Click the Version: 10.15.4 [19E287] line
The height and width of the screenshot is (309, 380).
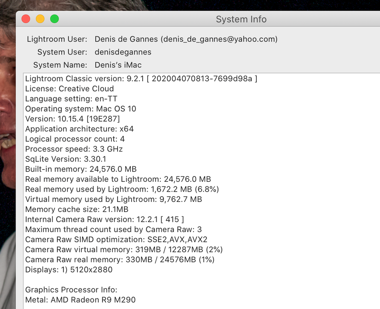[x=72, y=119]
